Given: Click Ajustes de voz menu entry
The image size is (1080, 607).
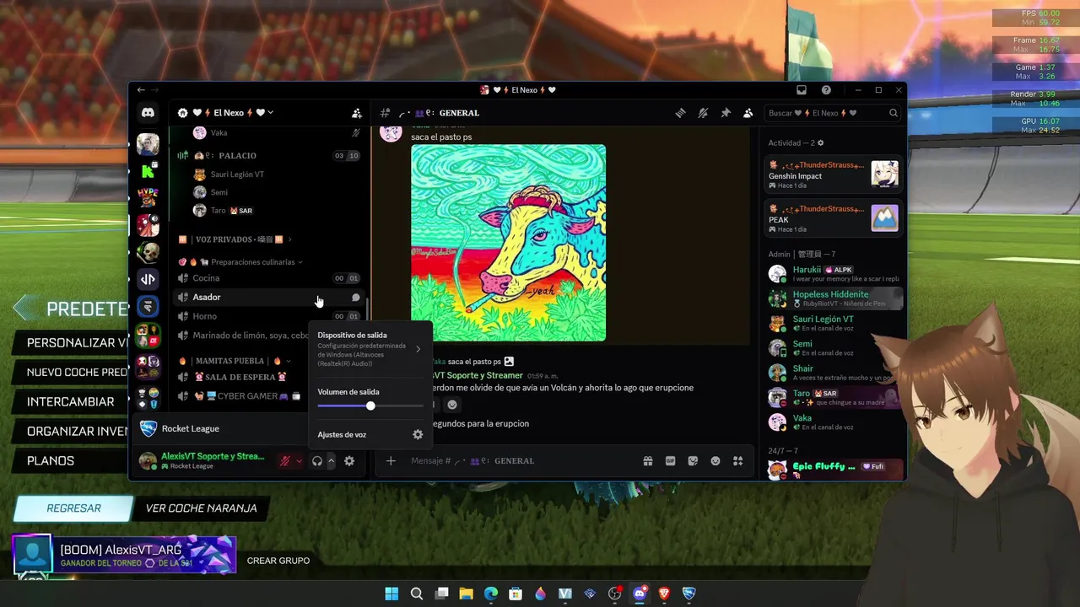Looking at the screenshot, I should [x=370, y=434].
